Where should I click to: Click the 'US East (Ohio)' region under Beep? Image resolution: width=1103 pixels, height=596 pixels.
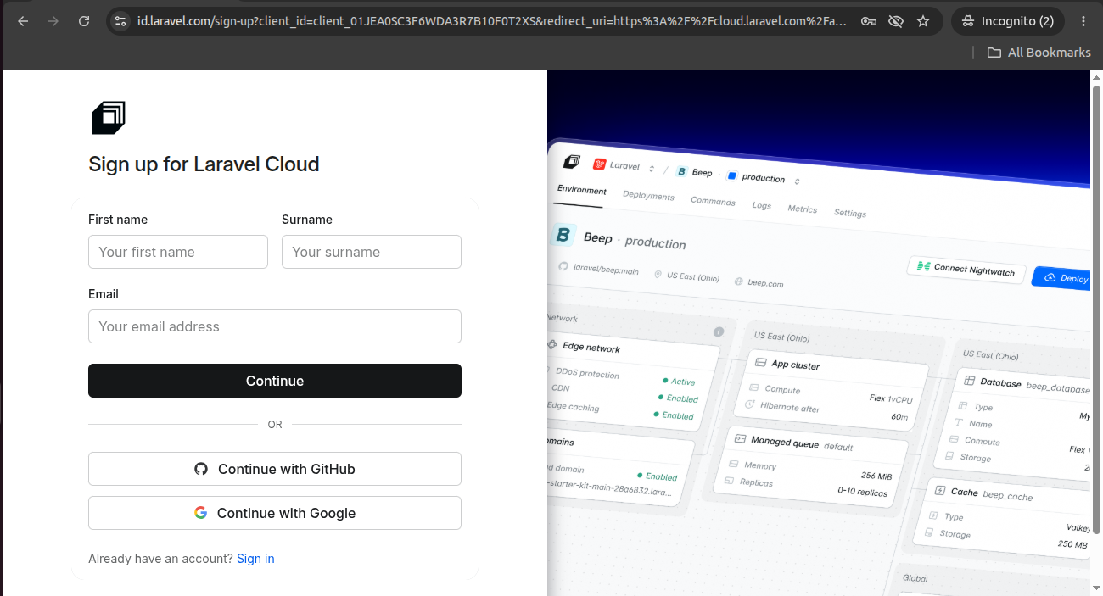693,276
